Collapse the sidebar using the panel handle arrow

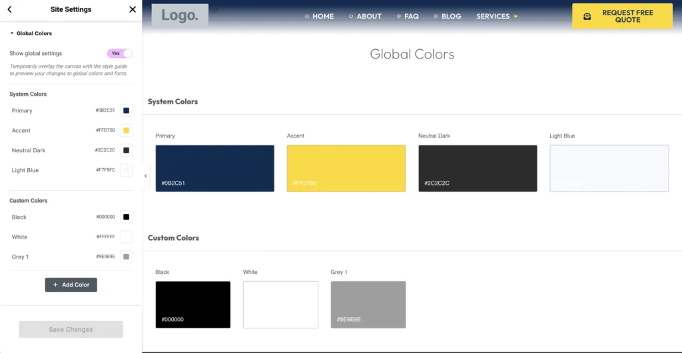[x=146, y=176]
